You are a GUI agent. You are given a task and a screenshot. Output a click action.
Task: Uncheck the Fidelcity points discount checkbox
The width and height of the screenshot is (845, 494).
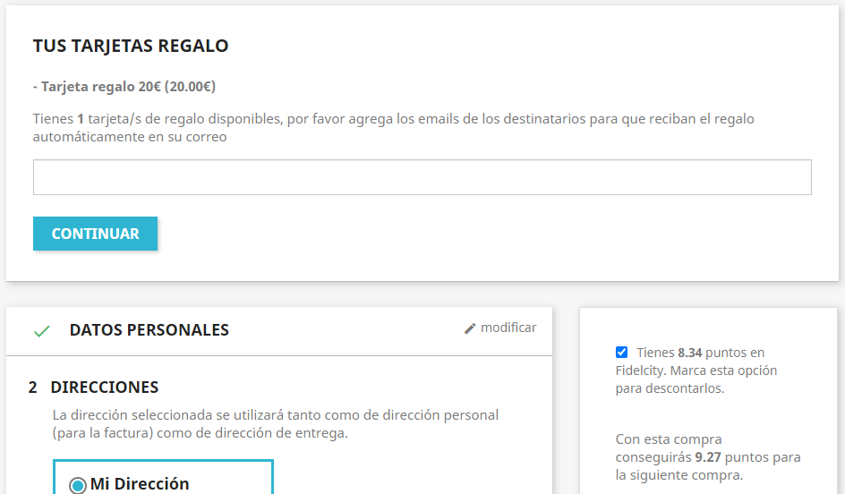622,352
